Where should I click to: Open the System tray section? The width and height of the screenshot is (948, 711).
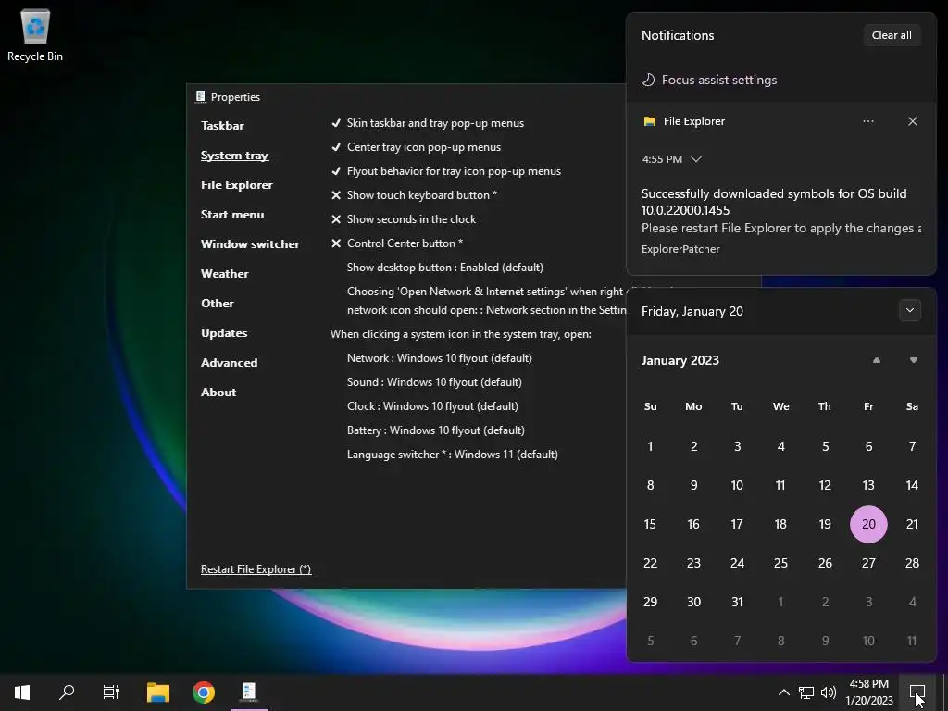point(234,156)
